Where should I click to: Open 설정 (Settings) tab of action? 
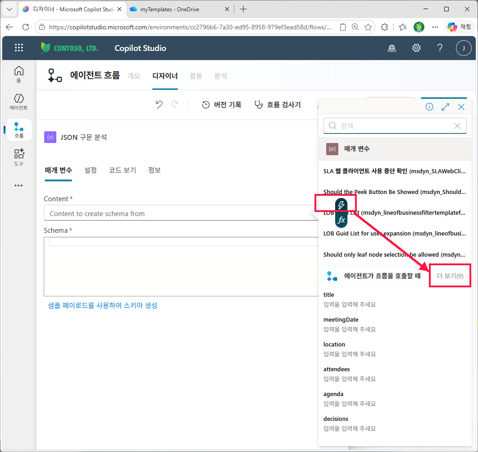[x=90, y=170]
